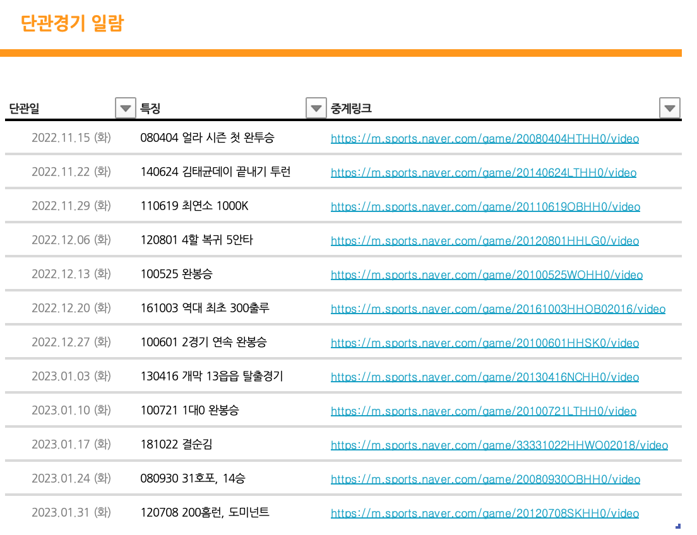Screen dimensions: 697x535
Task: Open the 단관일 column filter dropdown
Action: pos(126,108)
